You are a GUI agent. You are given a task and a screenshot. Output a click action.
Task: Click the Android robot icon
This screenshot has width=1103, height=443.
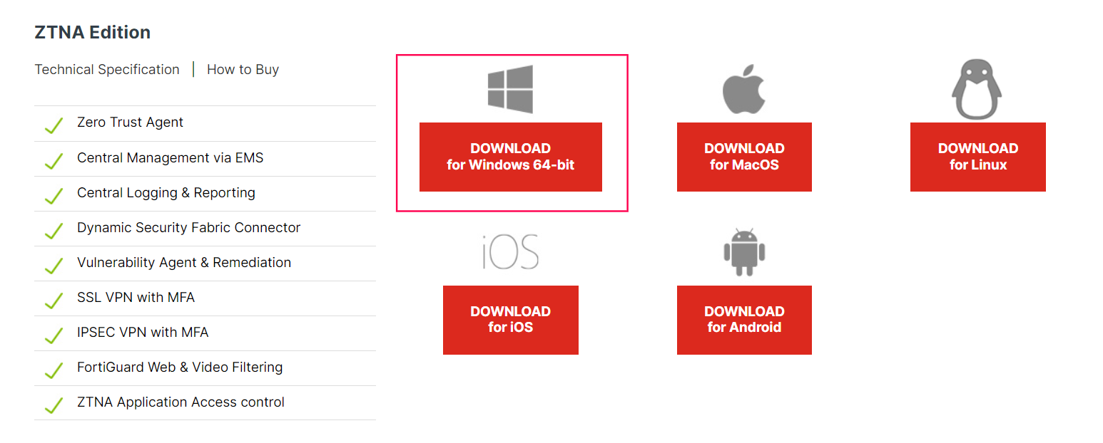[x=744, y=252]
